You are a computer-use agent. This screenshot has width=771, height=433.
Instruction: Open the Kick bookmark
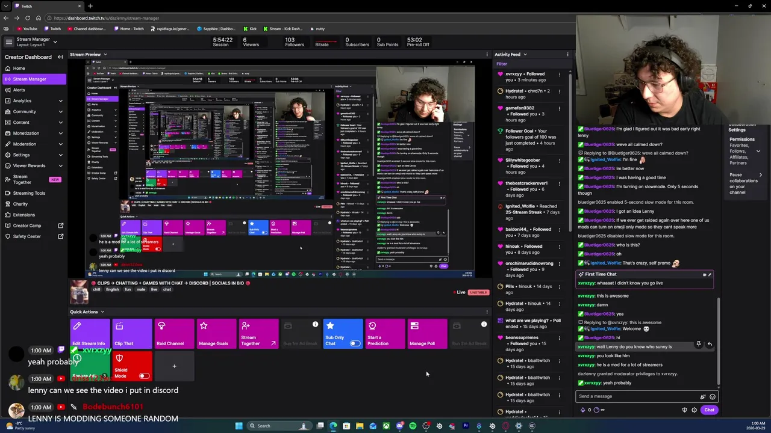250,28
